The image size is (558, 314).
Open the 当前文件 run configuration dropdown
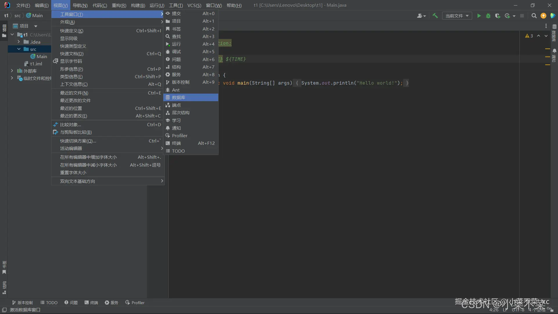[x=457, y=16]
